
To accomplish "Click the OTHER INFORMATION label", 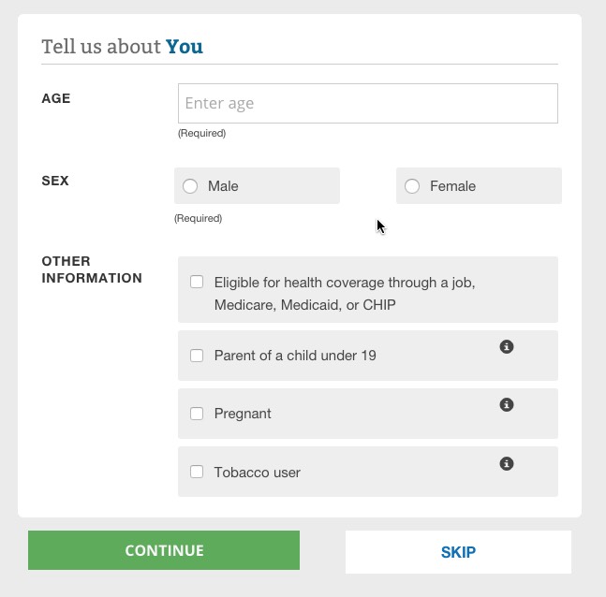I will pos(92,269).
